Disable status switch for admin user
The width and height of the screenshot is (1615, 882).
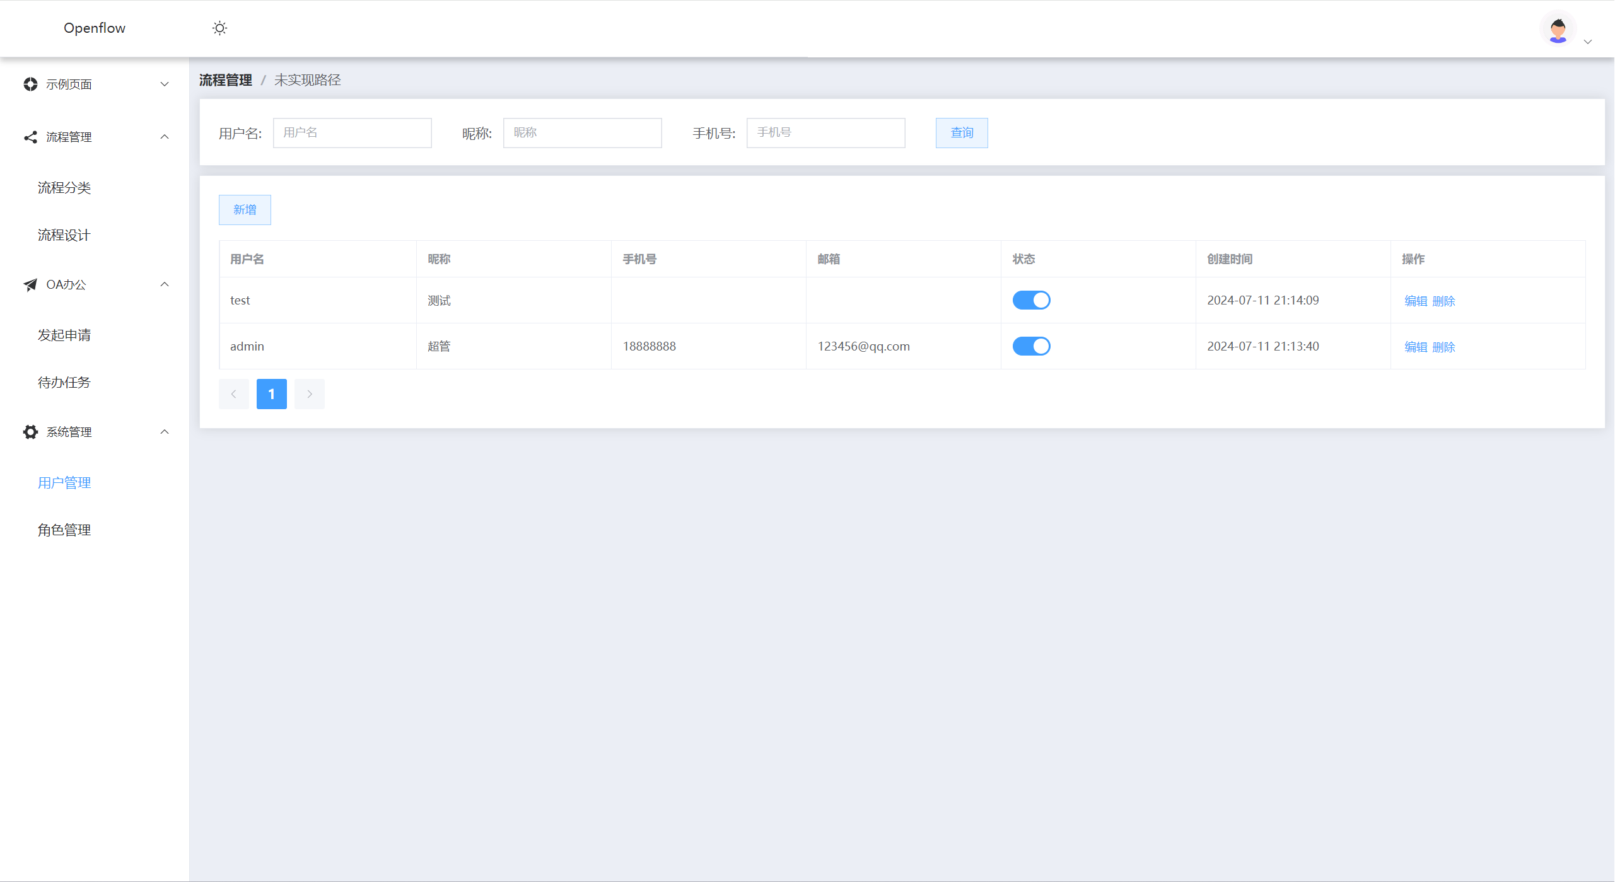(x=1031, y=346)
